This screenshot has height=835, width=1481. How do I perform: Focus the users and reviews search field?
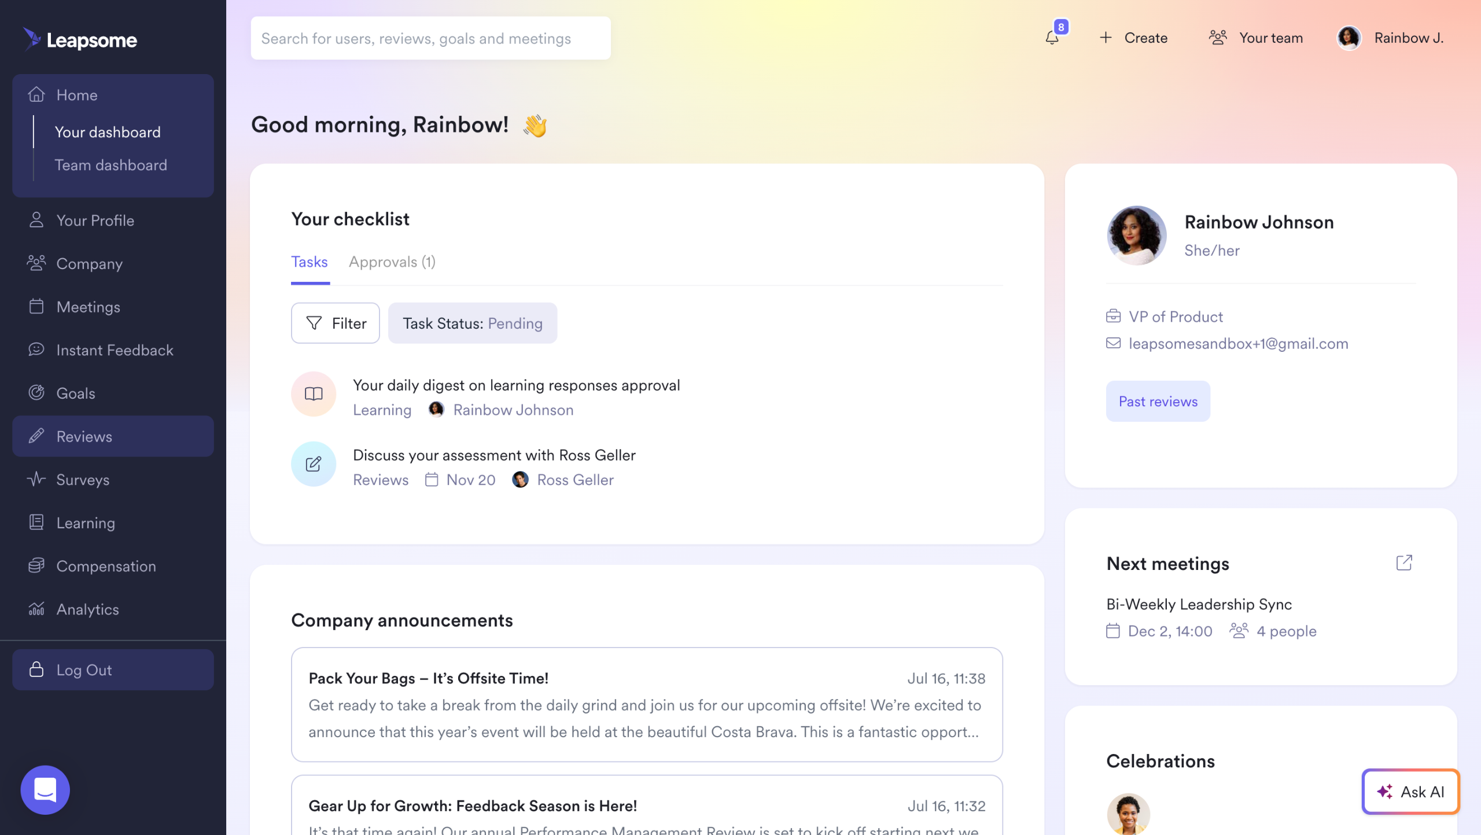(430, 38)
